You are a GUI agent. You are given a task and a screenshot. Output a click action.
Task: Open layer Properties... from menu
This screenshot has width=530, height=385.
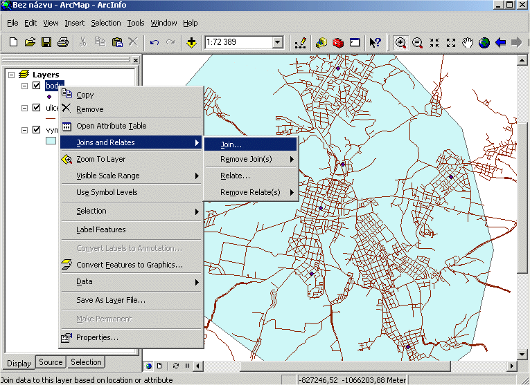point(132,337)
